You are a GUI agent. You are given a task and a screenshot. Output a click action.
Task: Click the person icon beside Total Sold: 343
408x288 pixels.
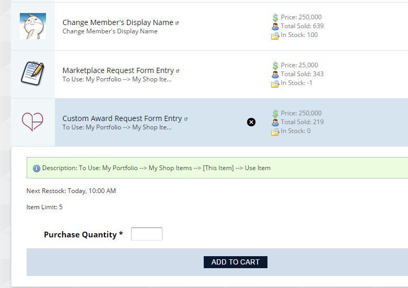point(275,74)
